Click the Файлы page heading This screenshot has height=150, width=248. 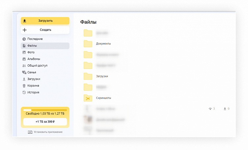click(88, 22)
